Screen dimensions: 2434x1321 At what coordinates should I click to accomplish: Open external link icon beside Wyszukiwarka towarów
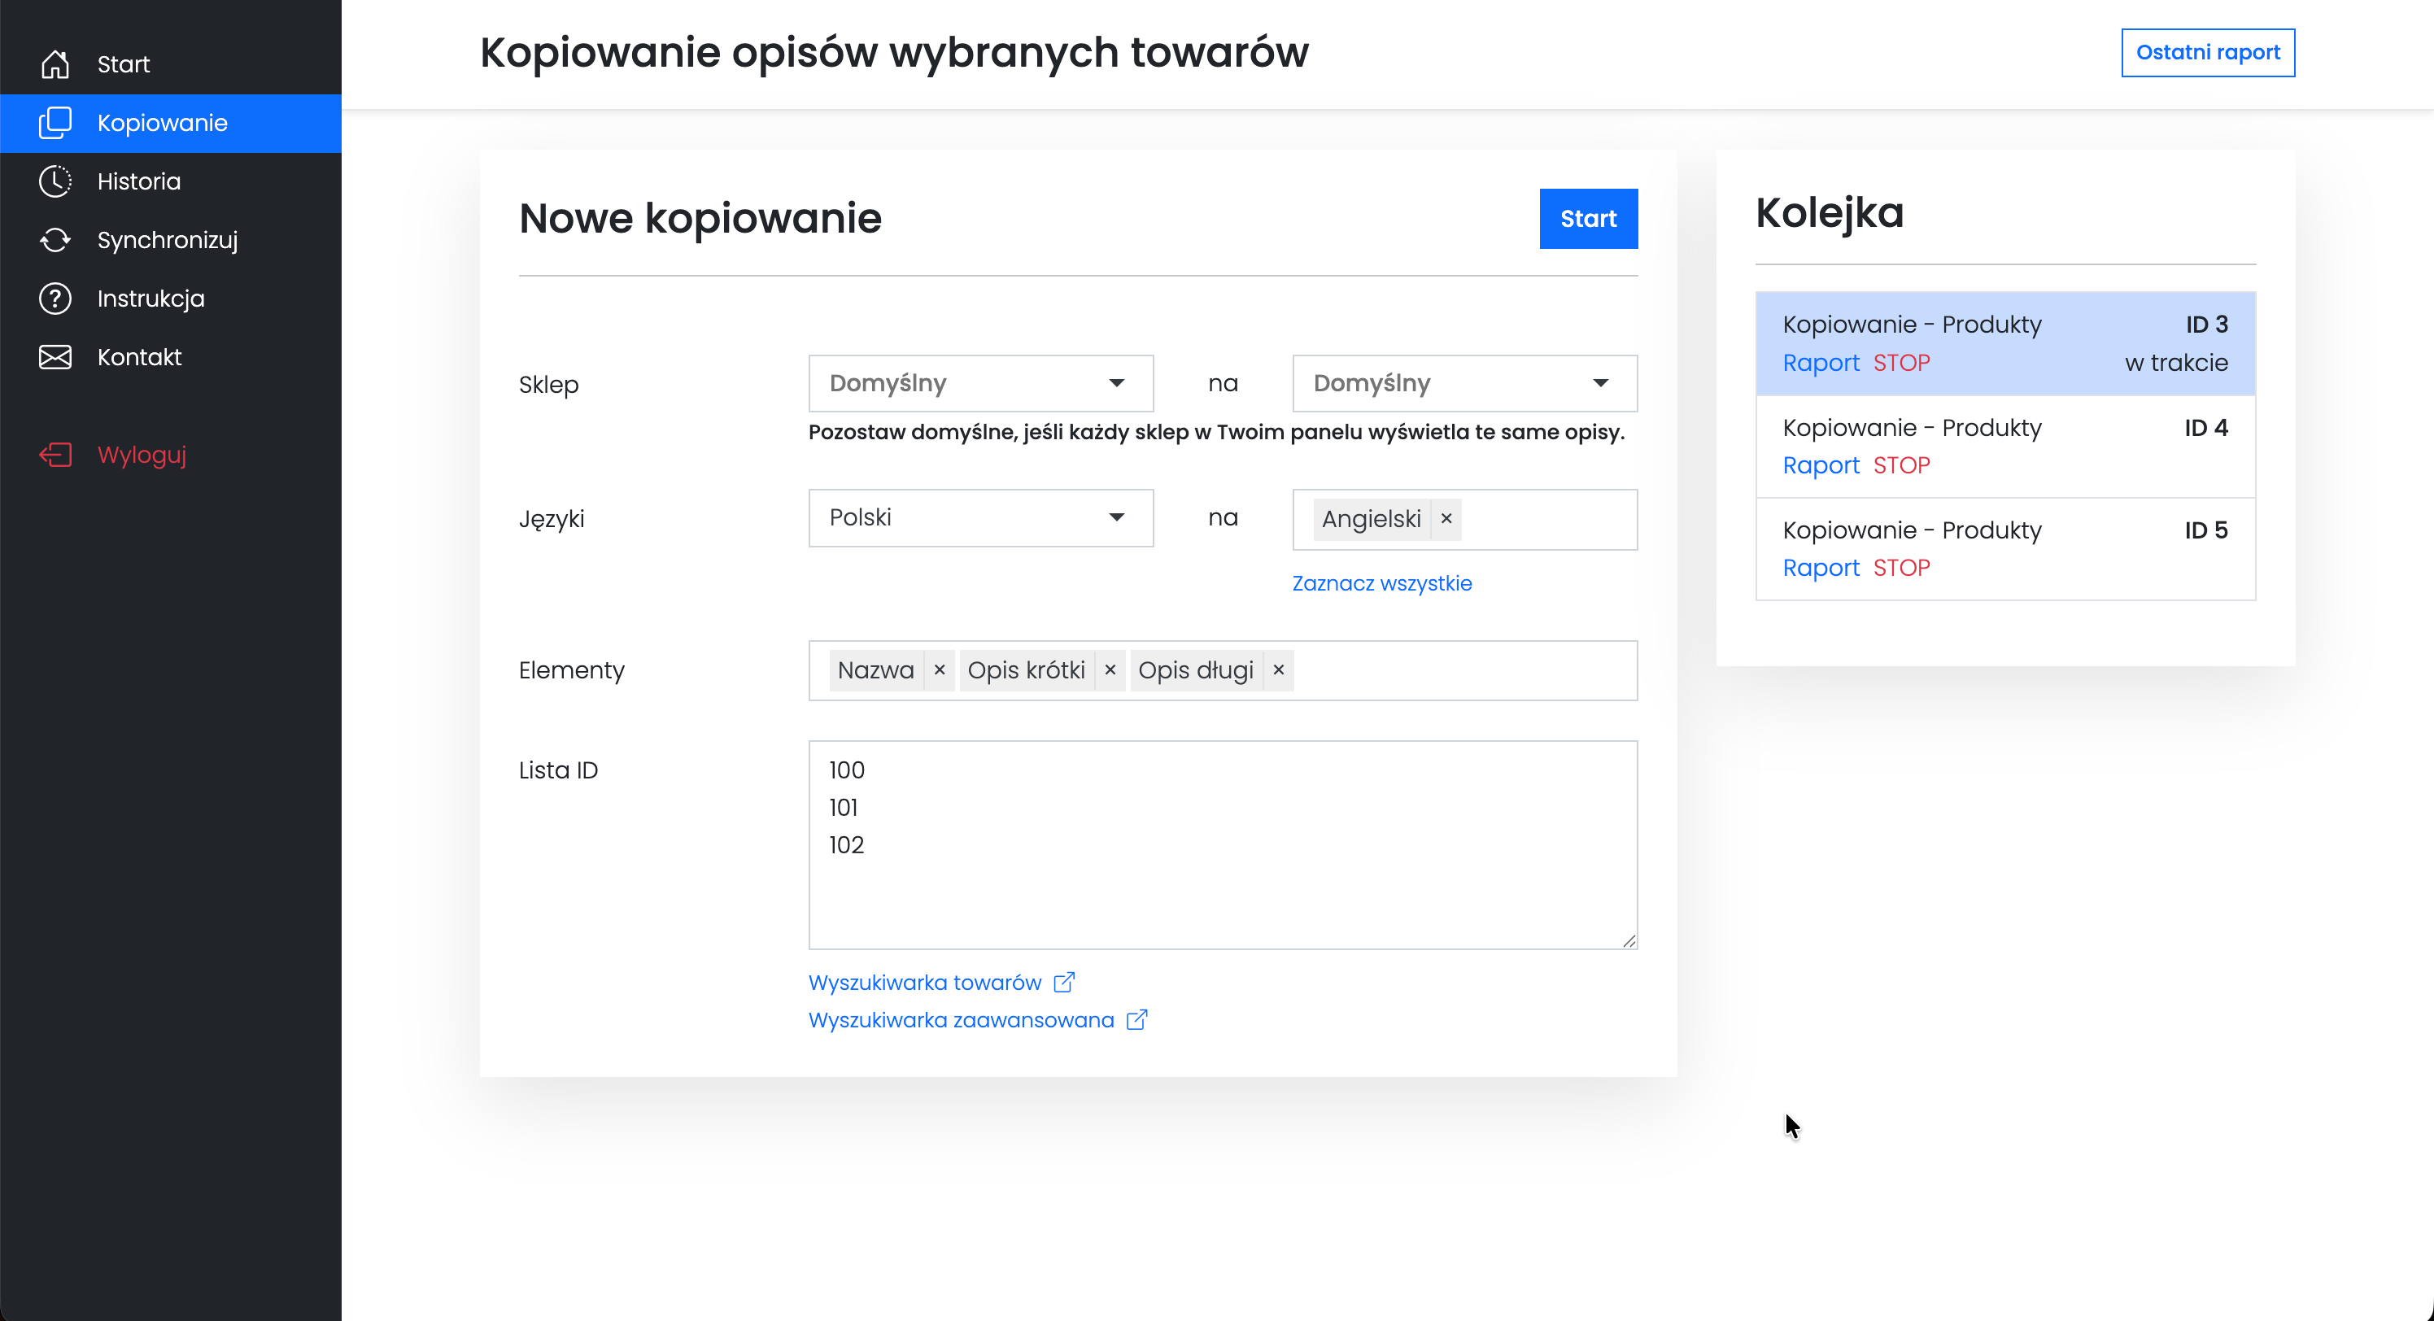(1066, 982)
